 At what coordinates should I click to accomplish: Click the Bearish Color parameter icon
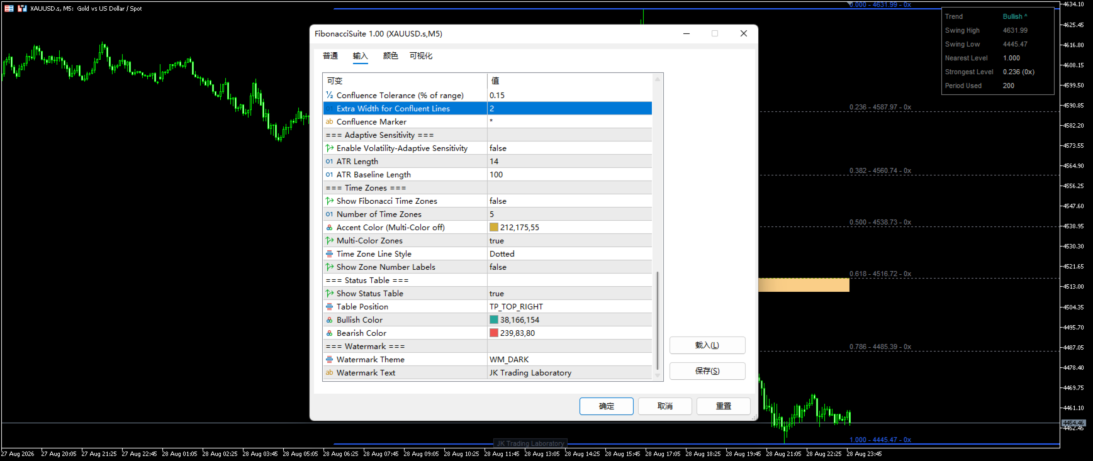click(329, 333)
